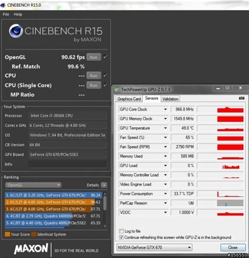Open the GPU Memory Clock sensor dropdown
The height and width of the screenshot is (258, 249).
coord(165,119)
